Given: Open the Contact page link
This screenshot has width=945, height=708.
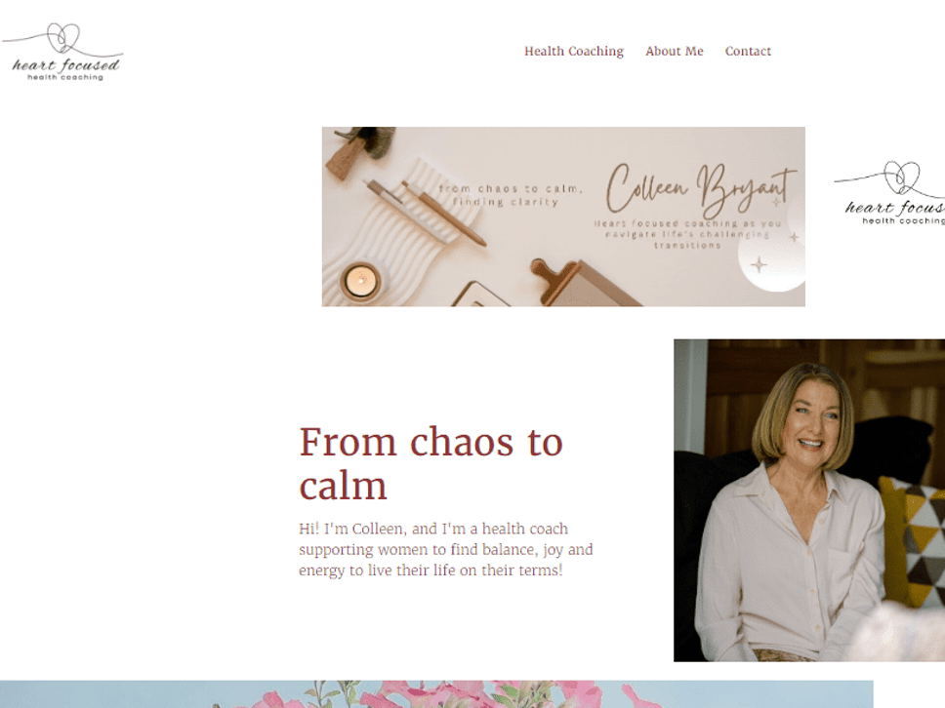Looking at the screenshot, I should click(x=748, y=51).
